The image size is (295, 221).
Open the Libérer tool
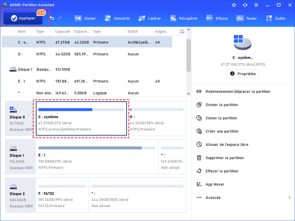pyautogui.click(x=150, y=18)
